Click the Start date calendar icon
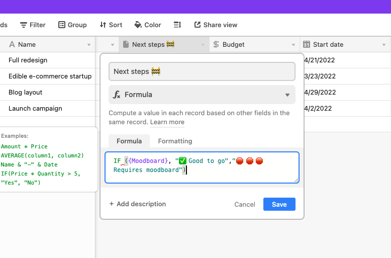 coord(307,44)
